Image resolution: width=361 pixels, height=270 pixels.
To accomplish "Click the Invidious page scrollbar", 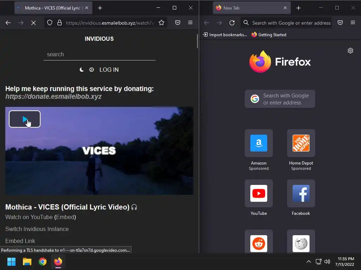I will pos(197,41).
